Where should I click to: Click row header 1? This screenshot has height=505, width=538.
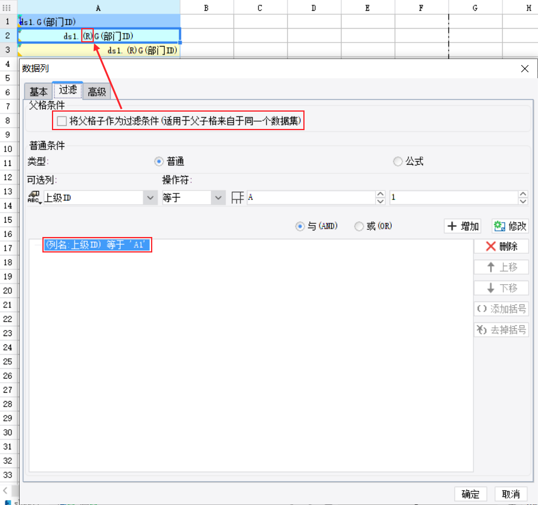click(8, 21)
